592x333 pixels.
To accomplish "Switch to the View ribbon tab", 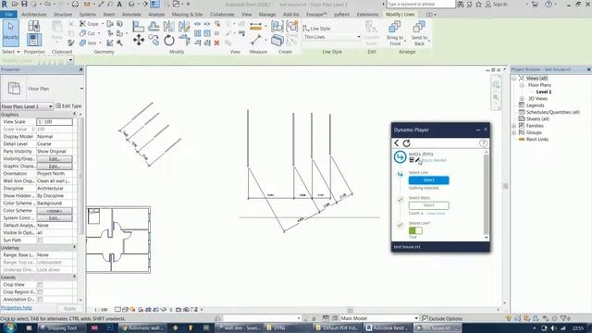I will tap(247, 15).
